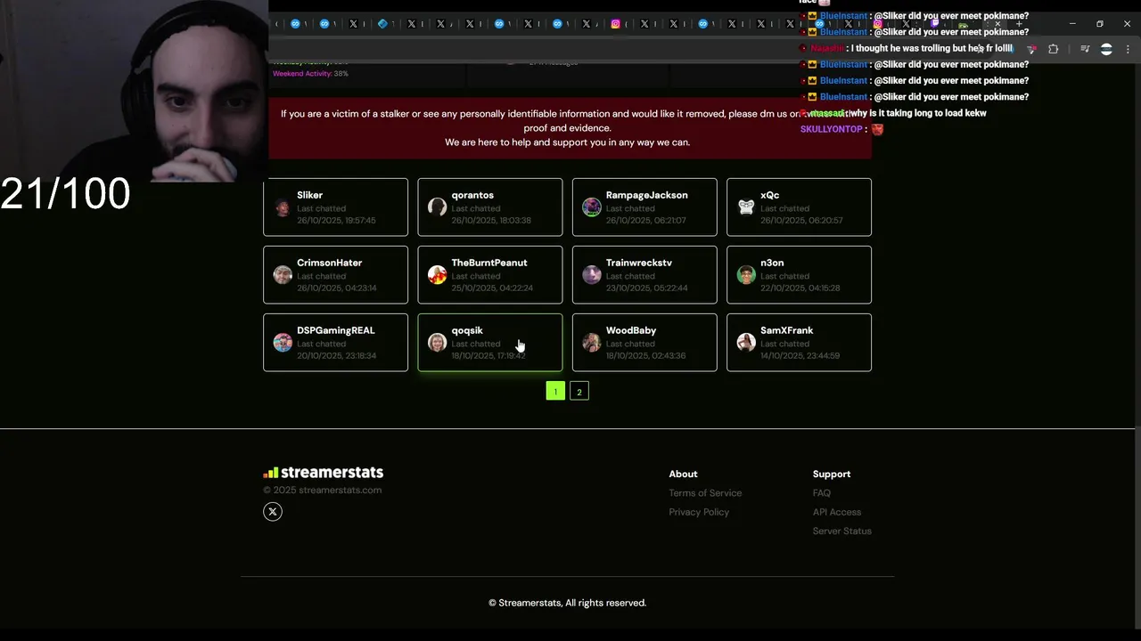The image size is (1141, 641).
Task: Open the Privacy Policy link
Action: point(699,512)
